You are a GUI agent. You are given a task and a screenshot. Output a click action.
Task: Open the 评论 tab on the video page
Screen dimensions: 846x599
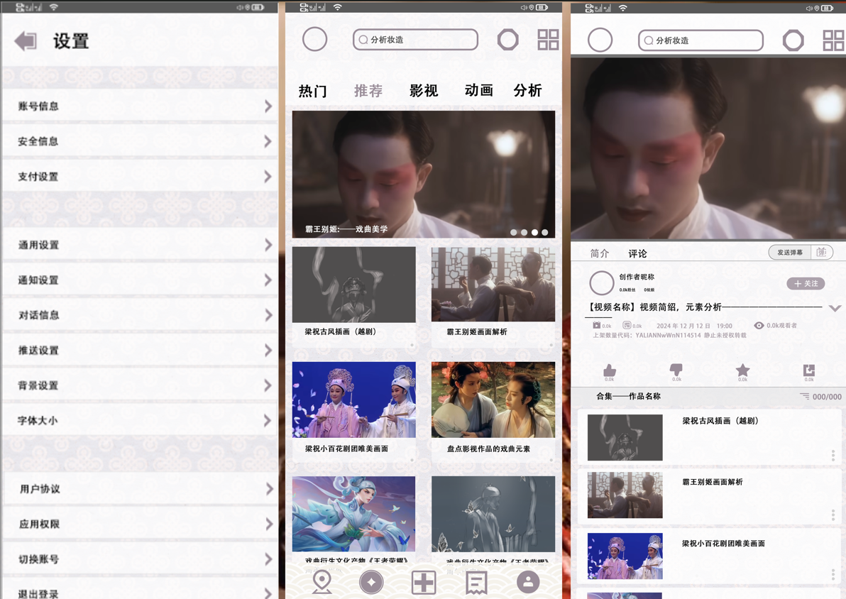[x=638, y=253]
